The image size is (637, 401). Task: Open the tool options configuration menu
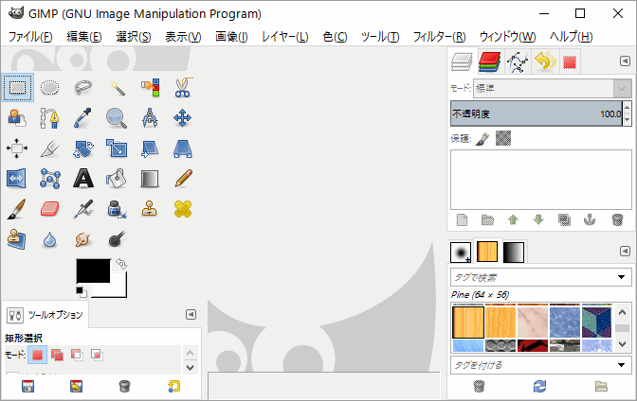pos(191,315)
